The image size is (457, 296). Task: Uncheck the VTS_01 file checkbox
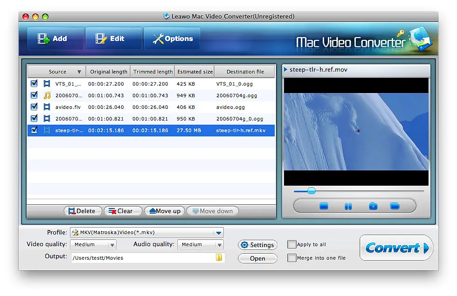(34, 83)
